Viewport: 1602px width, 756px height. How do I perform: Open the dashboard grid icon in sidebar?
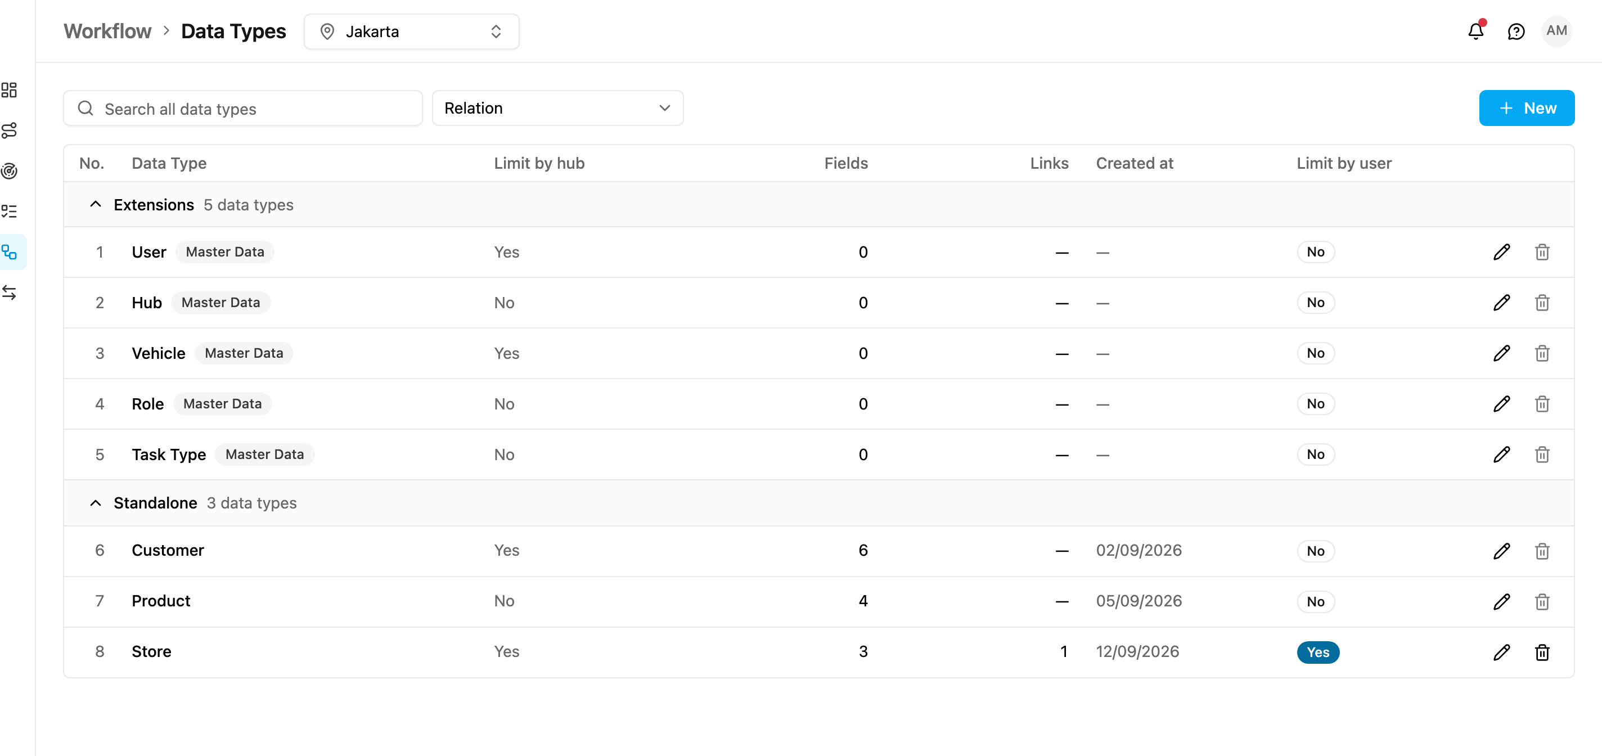click(10, 90)
